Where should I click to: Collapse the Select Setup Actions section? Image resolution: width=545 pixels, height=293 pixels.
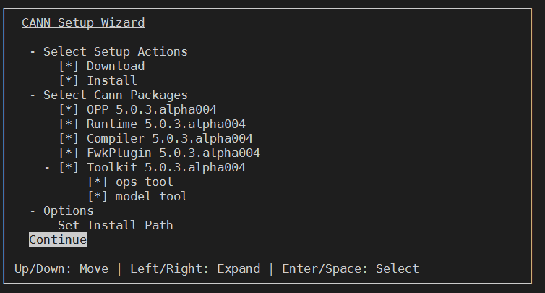pyautogui.click(x=33, y=52)
